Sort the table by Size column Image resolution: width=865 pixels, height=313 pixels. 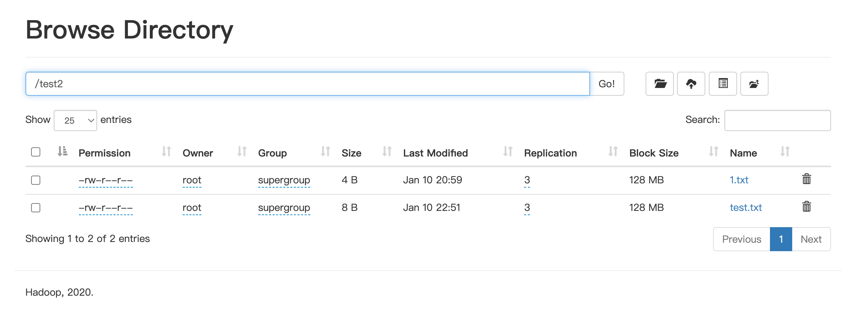[351, 153]
